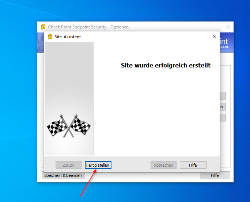Click the middle partially hidden button behind dialog
The image size is (250, 202).
click(x=223, y=107)
